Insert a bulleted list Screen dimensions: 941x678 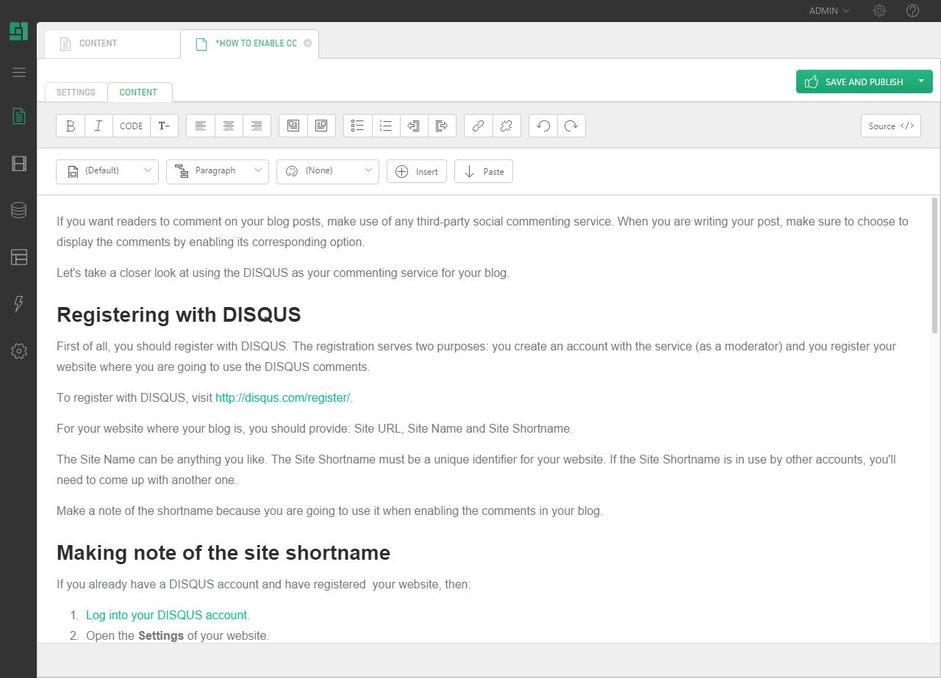pos(358,126)
